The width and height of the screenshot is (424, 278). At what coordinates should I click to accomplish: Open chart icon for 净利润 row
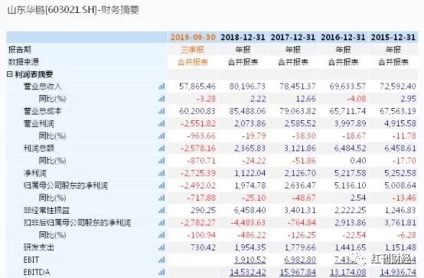coord(161,173)
